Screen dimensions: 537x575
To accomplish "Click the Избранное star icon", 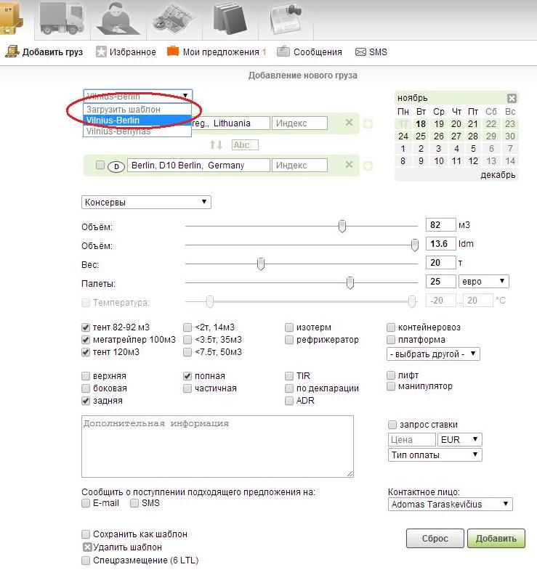I will click(101, 52).
